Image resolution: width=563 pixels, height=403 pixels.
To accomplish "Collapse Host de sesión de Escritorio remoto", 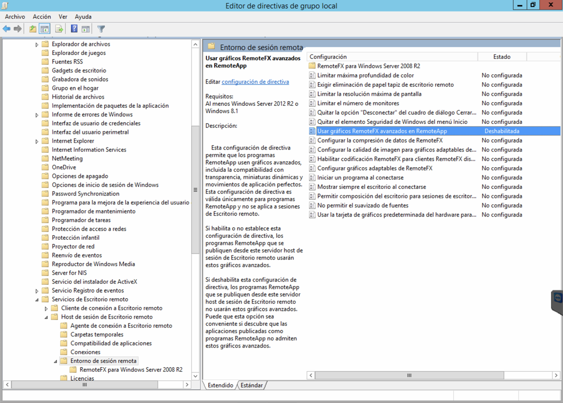I will coord(46,317).
